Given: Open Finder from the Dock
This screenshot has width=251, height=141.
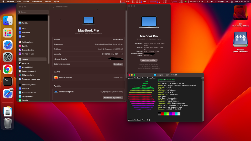Looking at the screenshot, I should pos(8,21).
